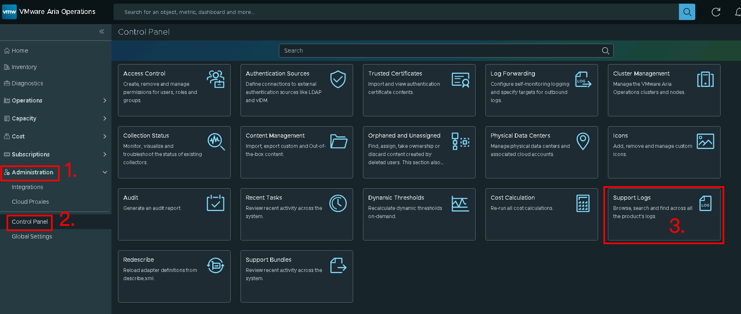Open the Access Control card title
Screen dimensions: 741x314
[x=144, y=73]
